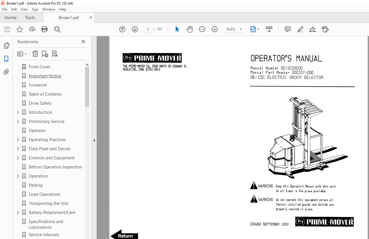
Task: Switch to the Home tab
Action: pos(11,18)
